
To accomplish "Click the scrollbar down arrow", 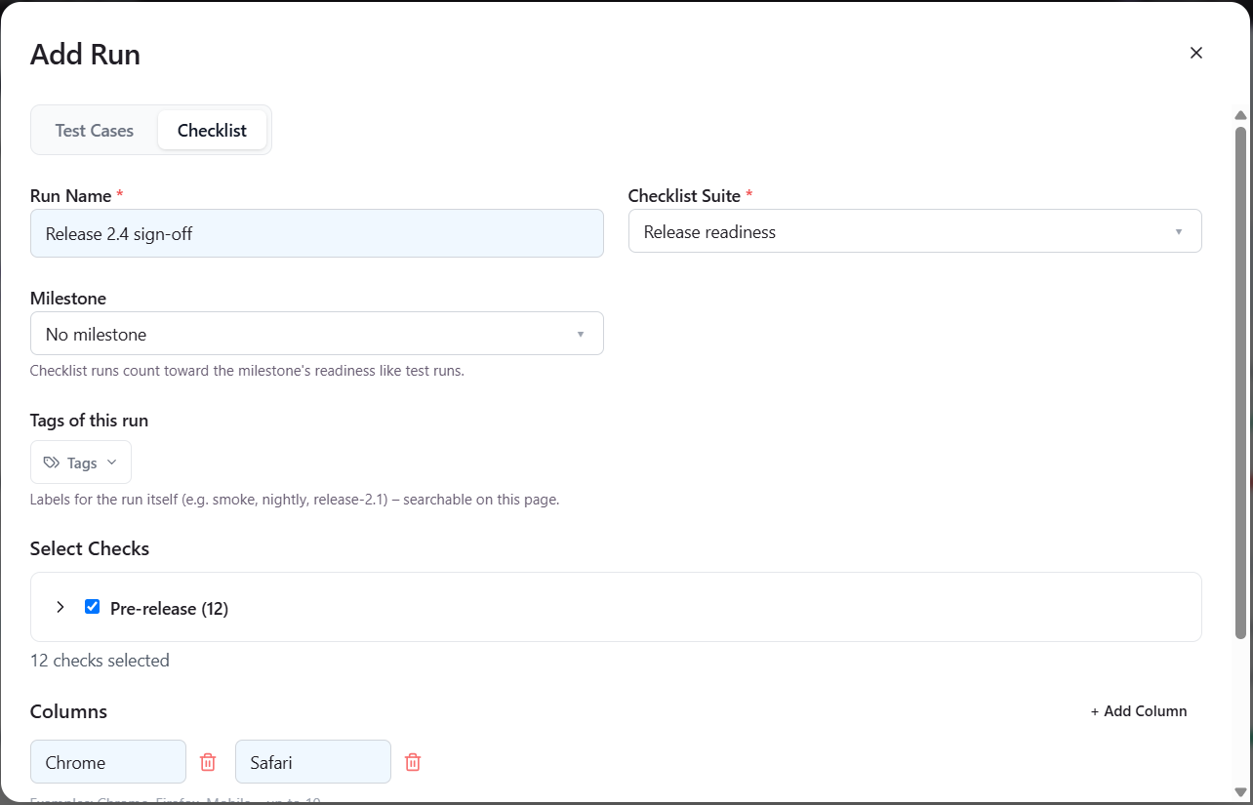I will point(1241,791).
